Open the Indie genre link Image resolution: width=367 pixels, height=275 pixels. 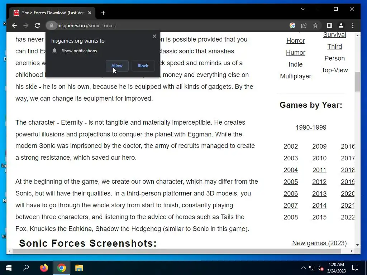[x=295, y=64]
